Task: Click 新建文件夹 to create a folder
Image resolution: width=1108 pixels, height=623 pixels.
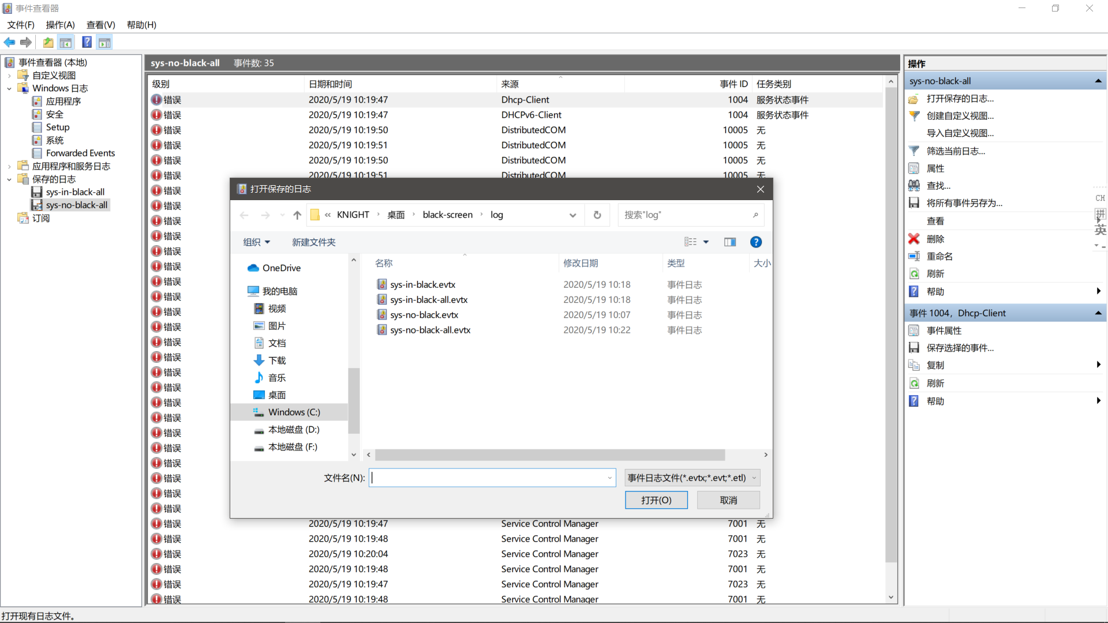Action: [313, 242]
